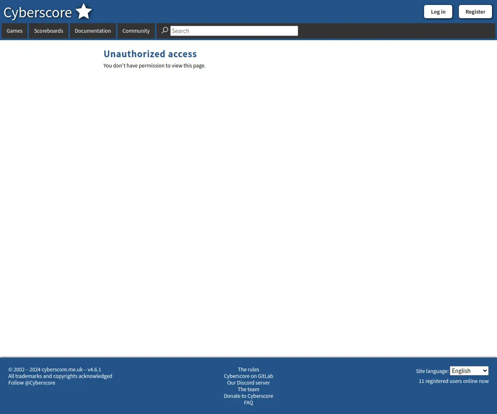This screenshot has width=497, height=414.
Task: Click the Follow @Cyberscore link
Action: click(x=32, y=383)
